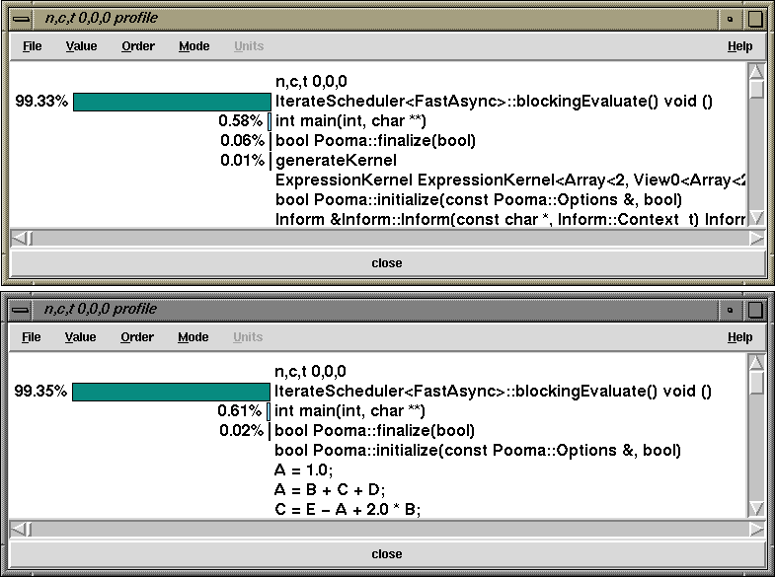Click upper window title 'n,c,t 0,0,0 profile'
Screen dimensions: 775x577
tap(102, 19)
